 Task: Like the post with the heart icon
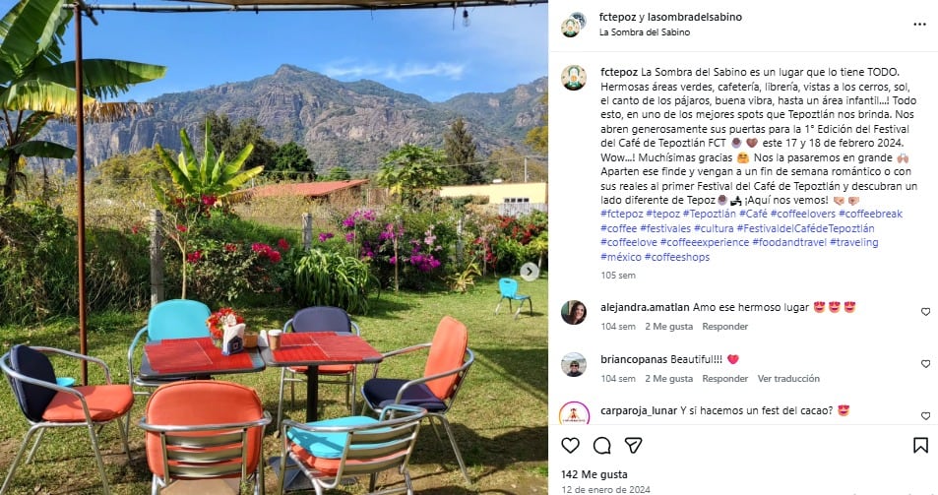coord(570,446)
